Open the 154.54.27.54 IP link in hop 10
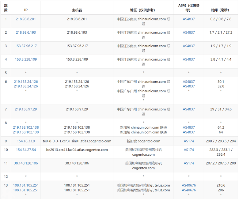239x201 pixels. point(26,150)
